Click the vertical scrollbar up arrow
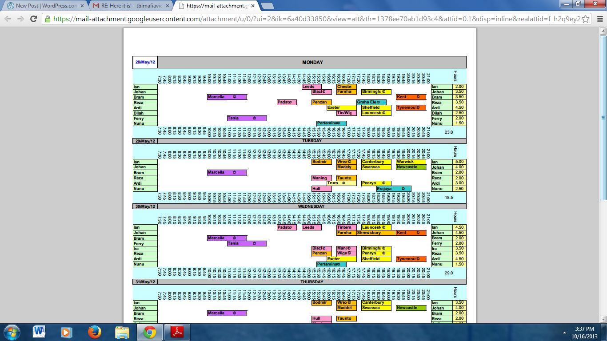Image resolution: width=607 pixels, height=341 pixels. [603, 31]
